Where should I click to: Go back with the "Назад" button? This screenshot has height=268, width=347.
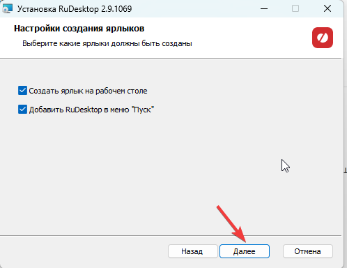(x=192, y=251)
